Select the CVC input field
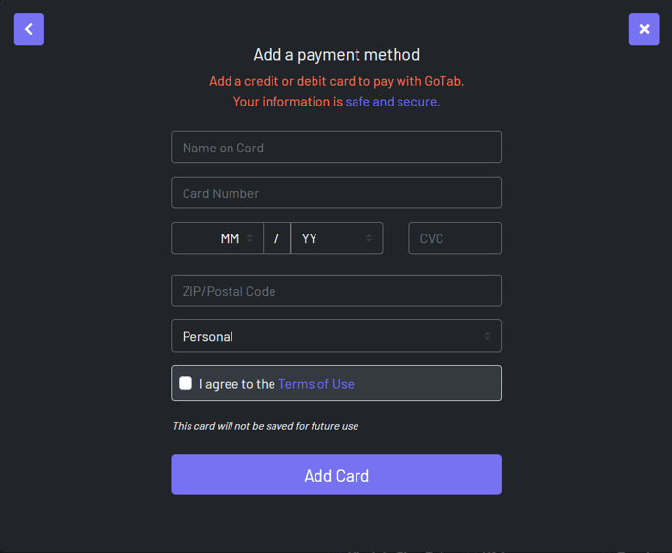The image size is (672, 553). coord(454,238)
